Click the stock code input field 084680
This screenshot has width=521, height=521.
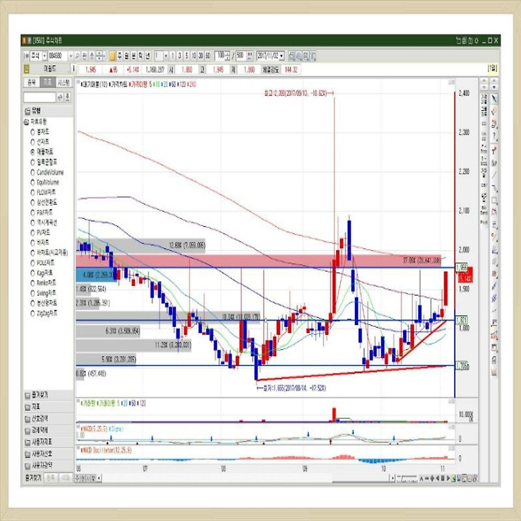point(58,56)
